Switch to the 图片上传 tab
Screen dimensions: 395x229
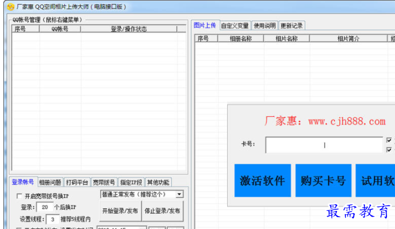[x=205, y=25]
